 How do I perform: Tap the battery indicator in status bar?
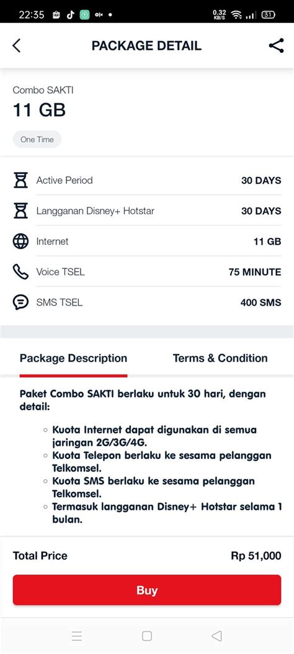(268, 15)
